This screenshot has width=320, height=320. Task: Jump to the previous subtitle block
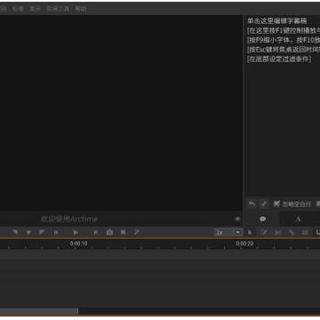56,233
